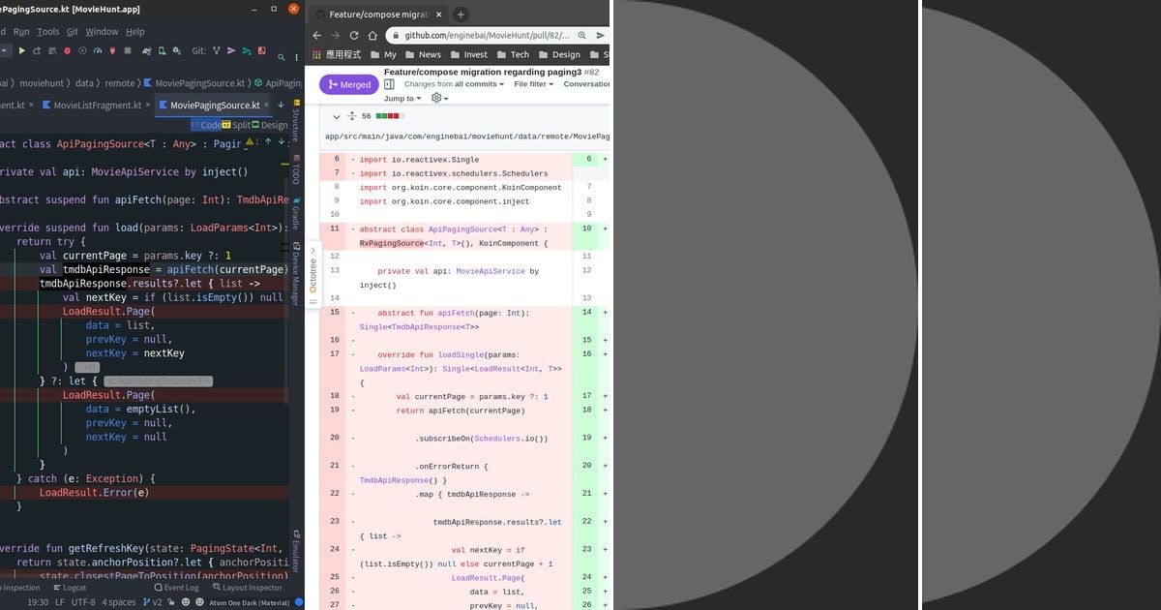Commit changes via the Git commit icon

[x=262, y=50]
